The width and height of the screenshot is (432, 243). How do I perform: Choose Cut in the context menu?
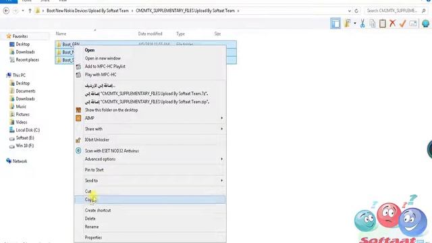[x=150, y=191]
